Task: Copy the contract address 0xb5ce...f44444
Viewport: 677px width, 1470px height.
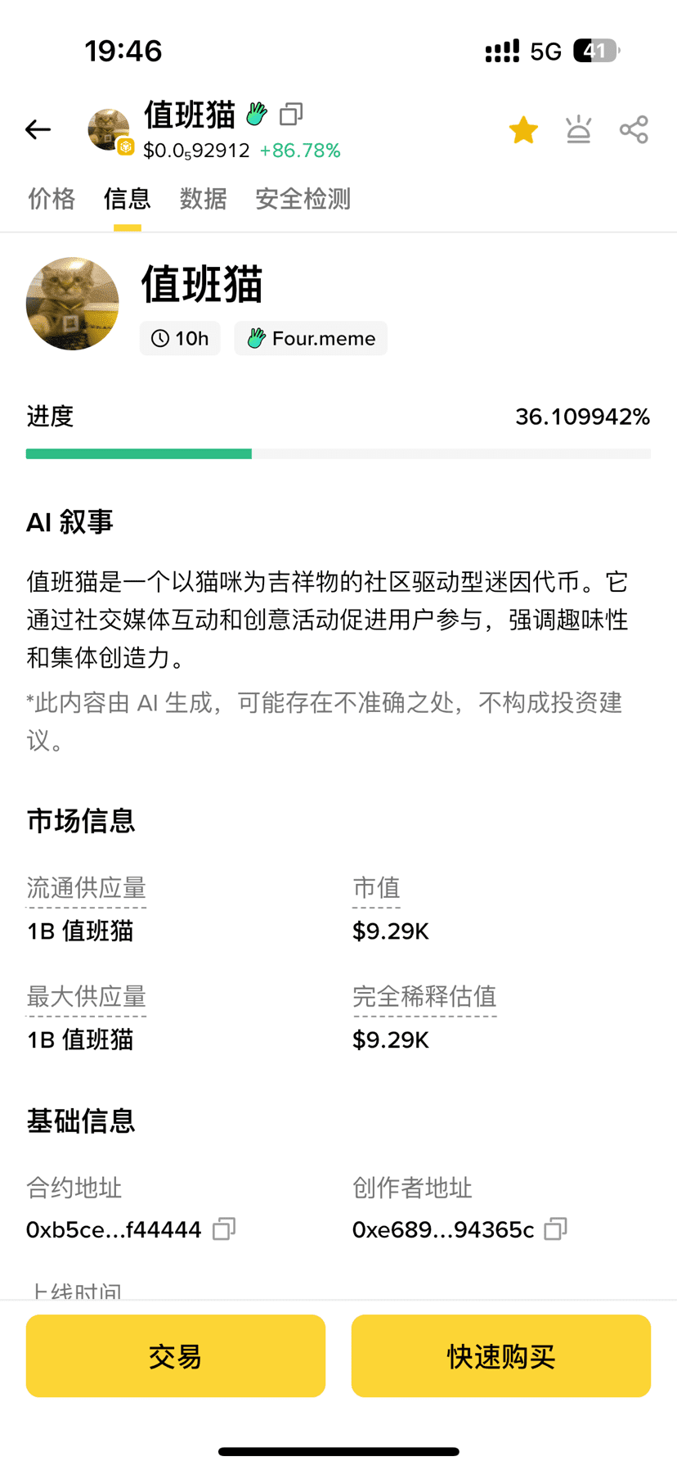Action: [224, 1229]
